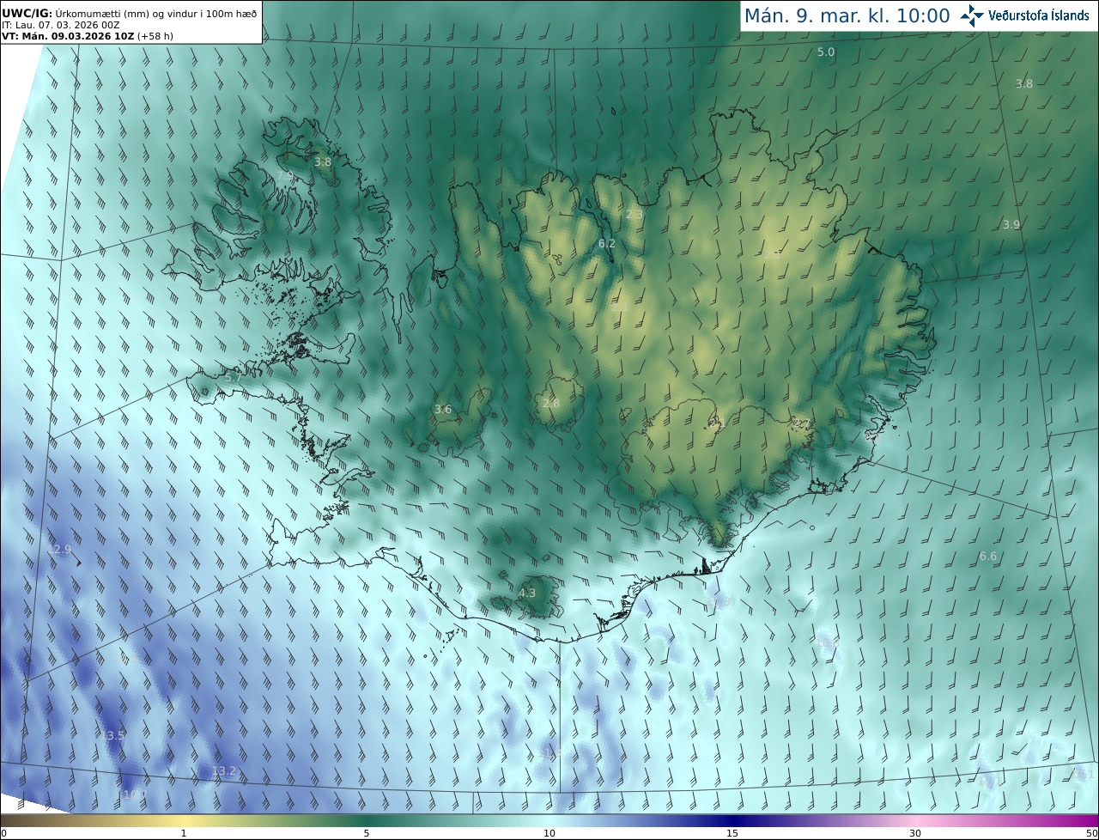The image size is (1099, 840).
Task: Click the map value '13.5' over the southwestern sea
Action: [112, 735]
